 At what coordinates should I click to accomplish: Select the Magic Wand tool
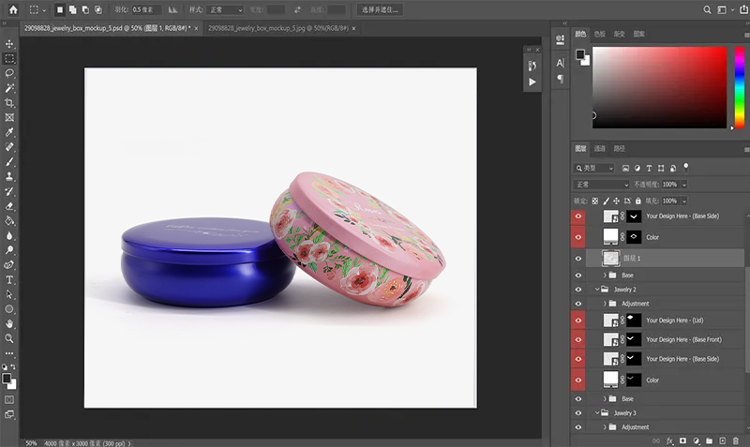click(x=9, y=87)
